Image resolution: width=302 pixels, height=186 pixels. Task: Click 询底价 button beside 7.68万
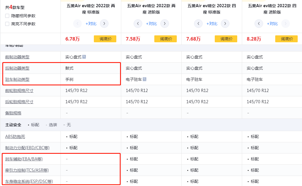coord(226,39)
